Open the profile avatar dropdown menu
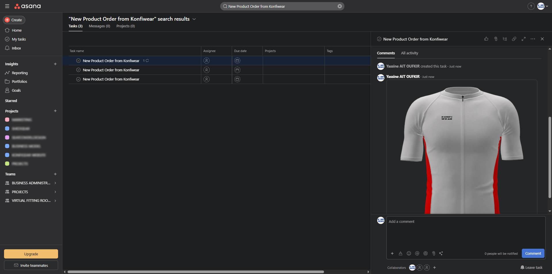This screenshot has width=552, height=274. pyautogui.click(x=543, y=6)
